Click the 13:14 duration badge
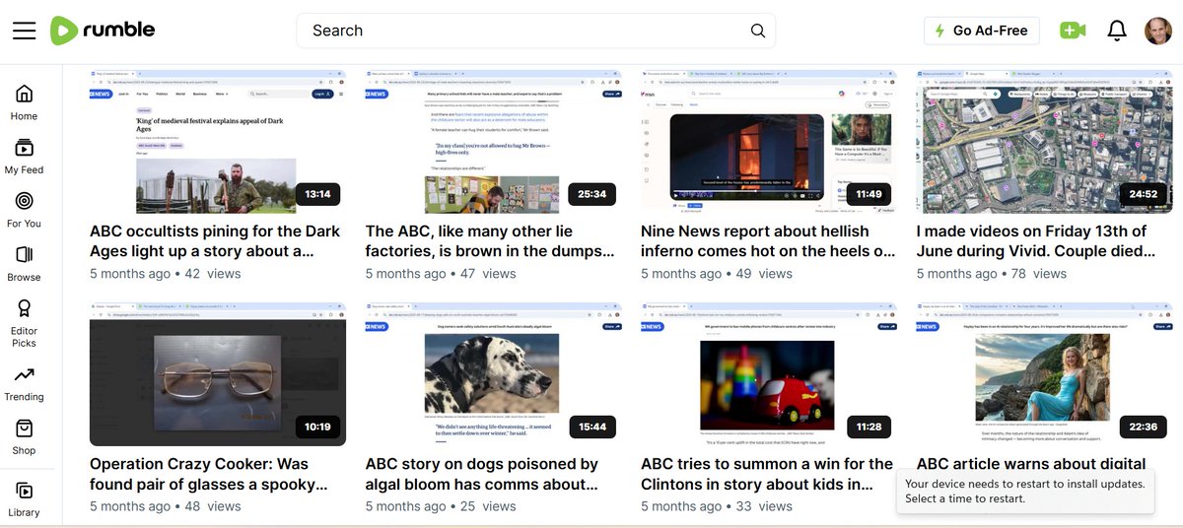The image size is (1183, 528). click(317, 194)
